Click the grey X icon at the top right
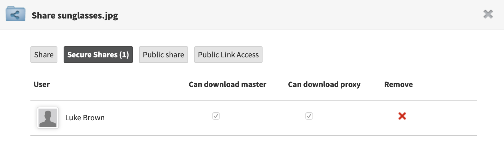 488,14
